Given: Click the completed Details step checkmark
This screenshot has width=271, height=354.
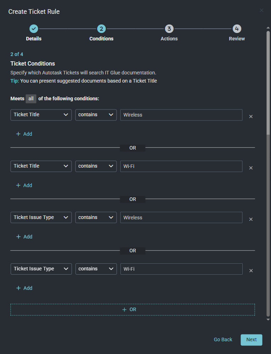Looking at the screenshot, I should (x=34, y=29).
